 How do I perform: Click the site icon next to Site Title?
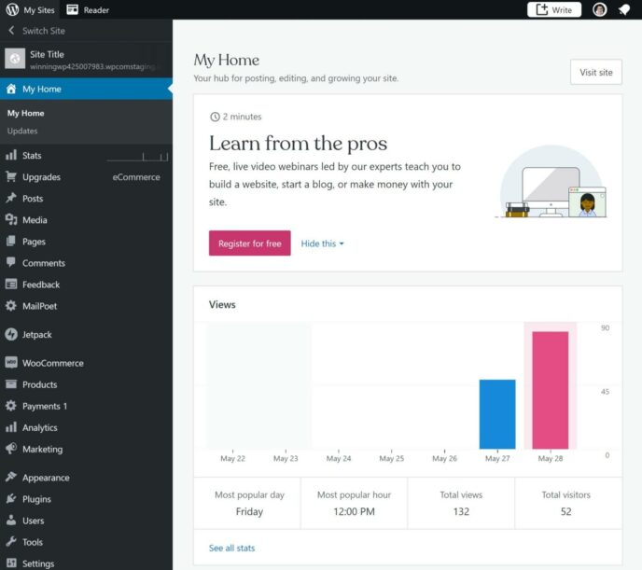tap(15, 59)
